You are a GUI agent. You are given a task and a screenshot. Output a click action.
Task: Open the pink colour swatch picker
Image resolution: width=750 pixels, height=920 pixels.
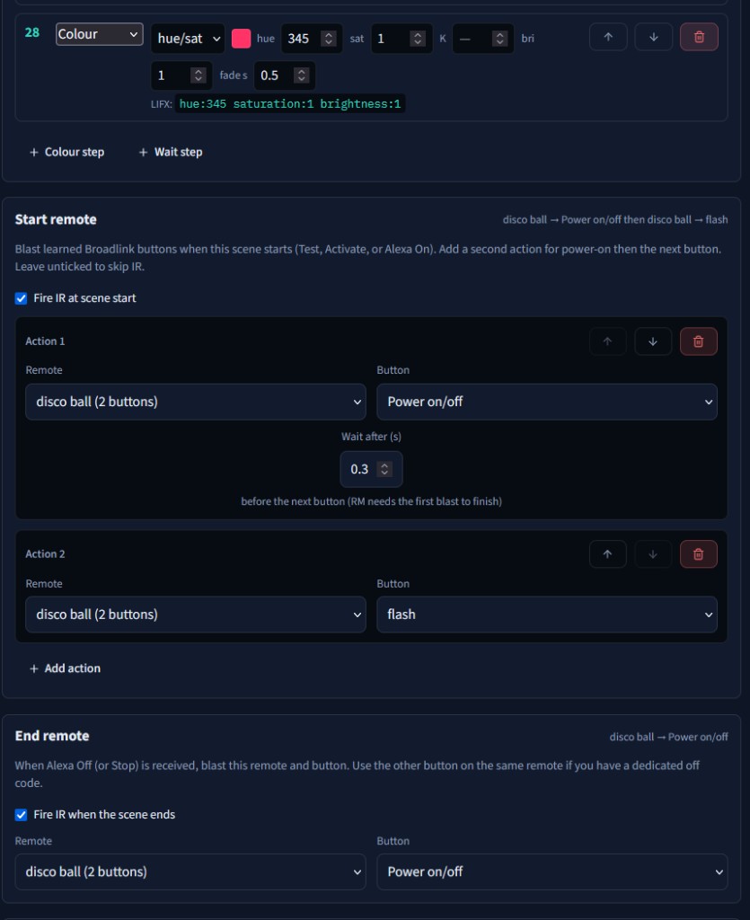(x=241, y=38)
